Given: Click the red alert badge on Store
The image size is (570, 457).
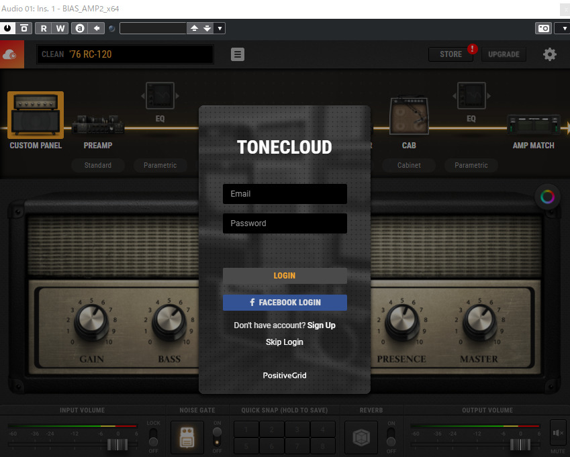Looking at the screenshot, I should pyautogui.click(x=472, y=49).
